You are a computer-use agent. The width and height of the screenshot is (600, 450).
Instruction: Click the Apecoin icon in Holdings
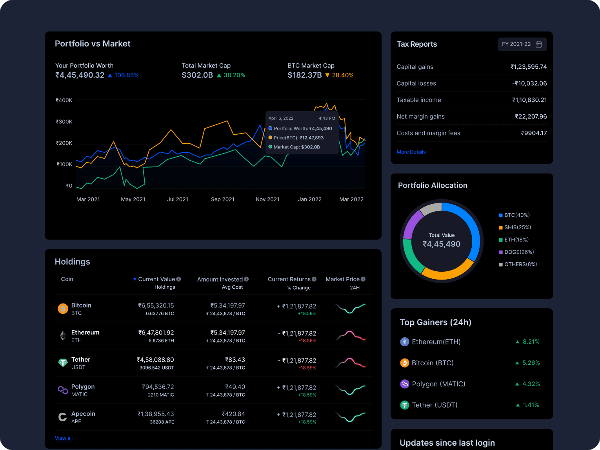click(x=63, y=417)
